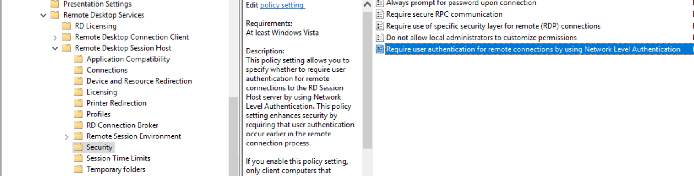The width and height of the screenshot is (694, 176).
Task: Expand the Remote Session Environment node
Action: 67,137
